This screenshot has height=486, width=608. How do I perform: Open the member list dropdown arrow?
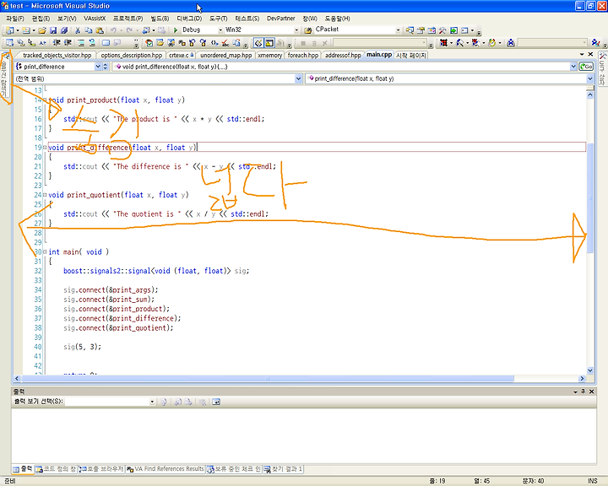coord(590,78)
